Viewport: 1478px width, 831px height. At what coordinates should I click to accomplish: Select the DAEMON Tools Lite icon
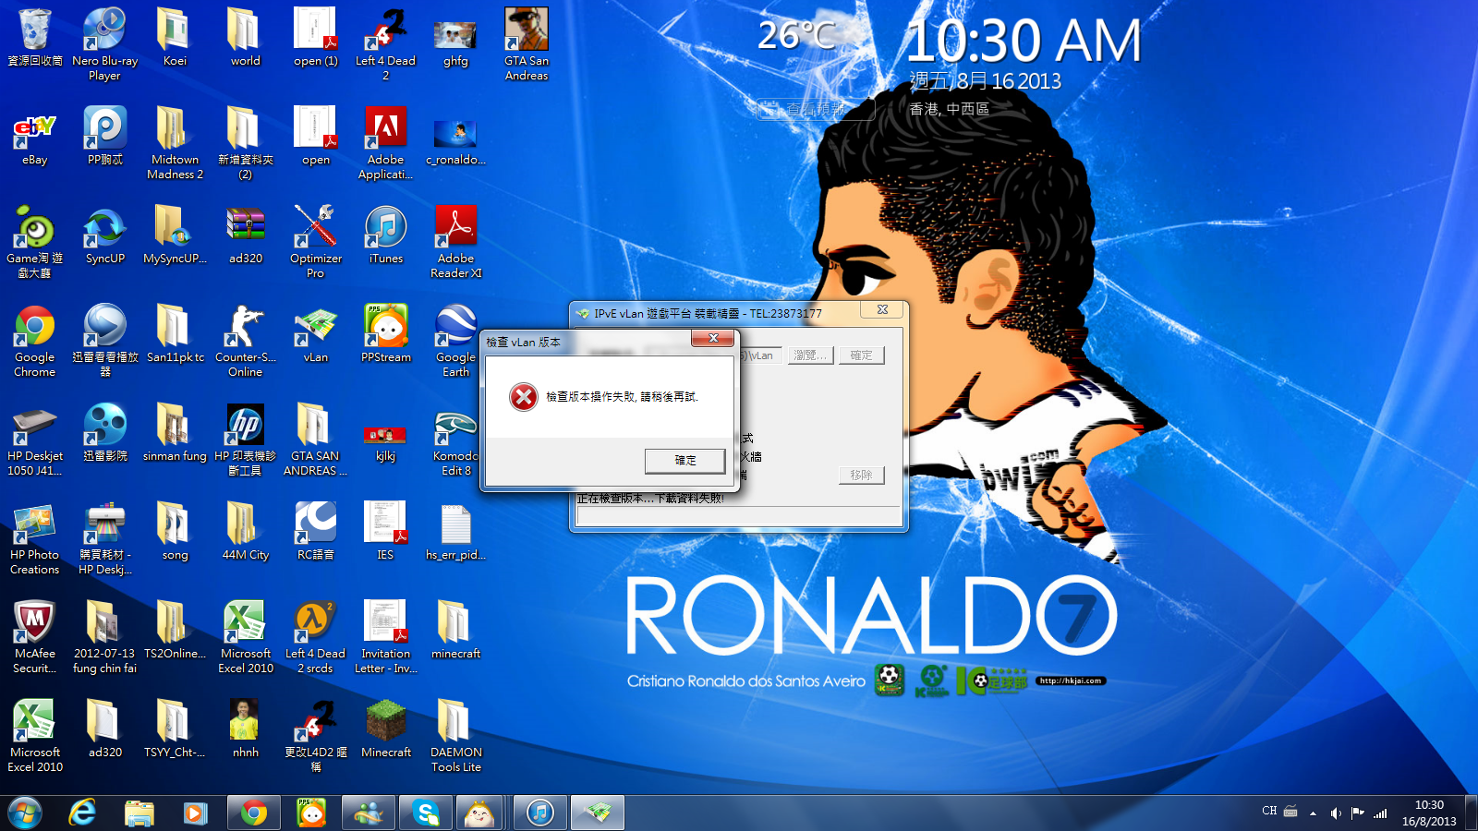tap(455, 722)
